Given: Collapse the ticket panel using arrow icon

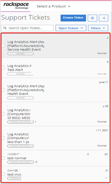Looking at the screenshot, I should click(103, 18).
